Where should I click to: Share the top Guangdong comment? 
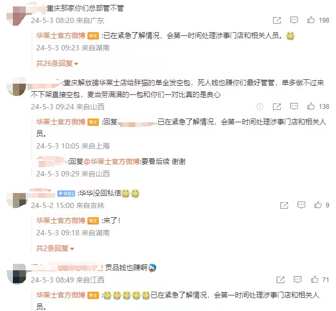277,20
